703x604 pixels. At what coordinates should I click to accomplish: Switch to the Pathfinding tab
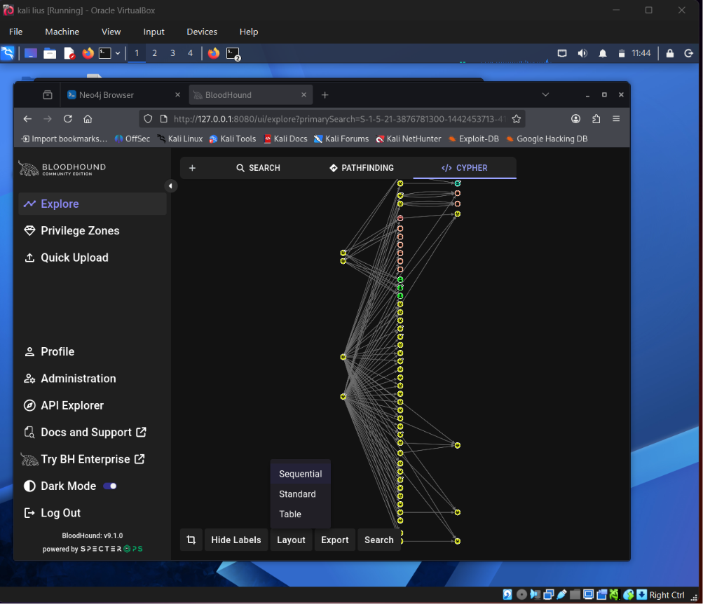click(x=362, y=168)
